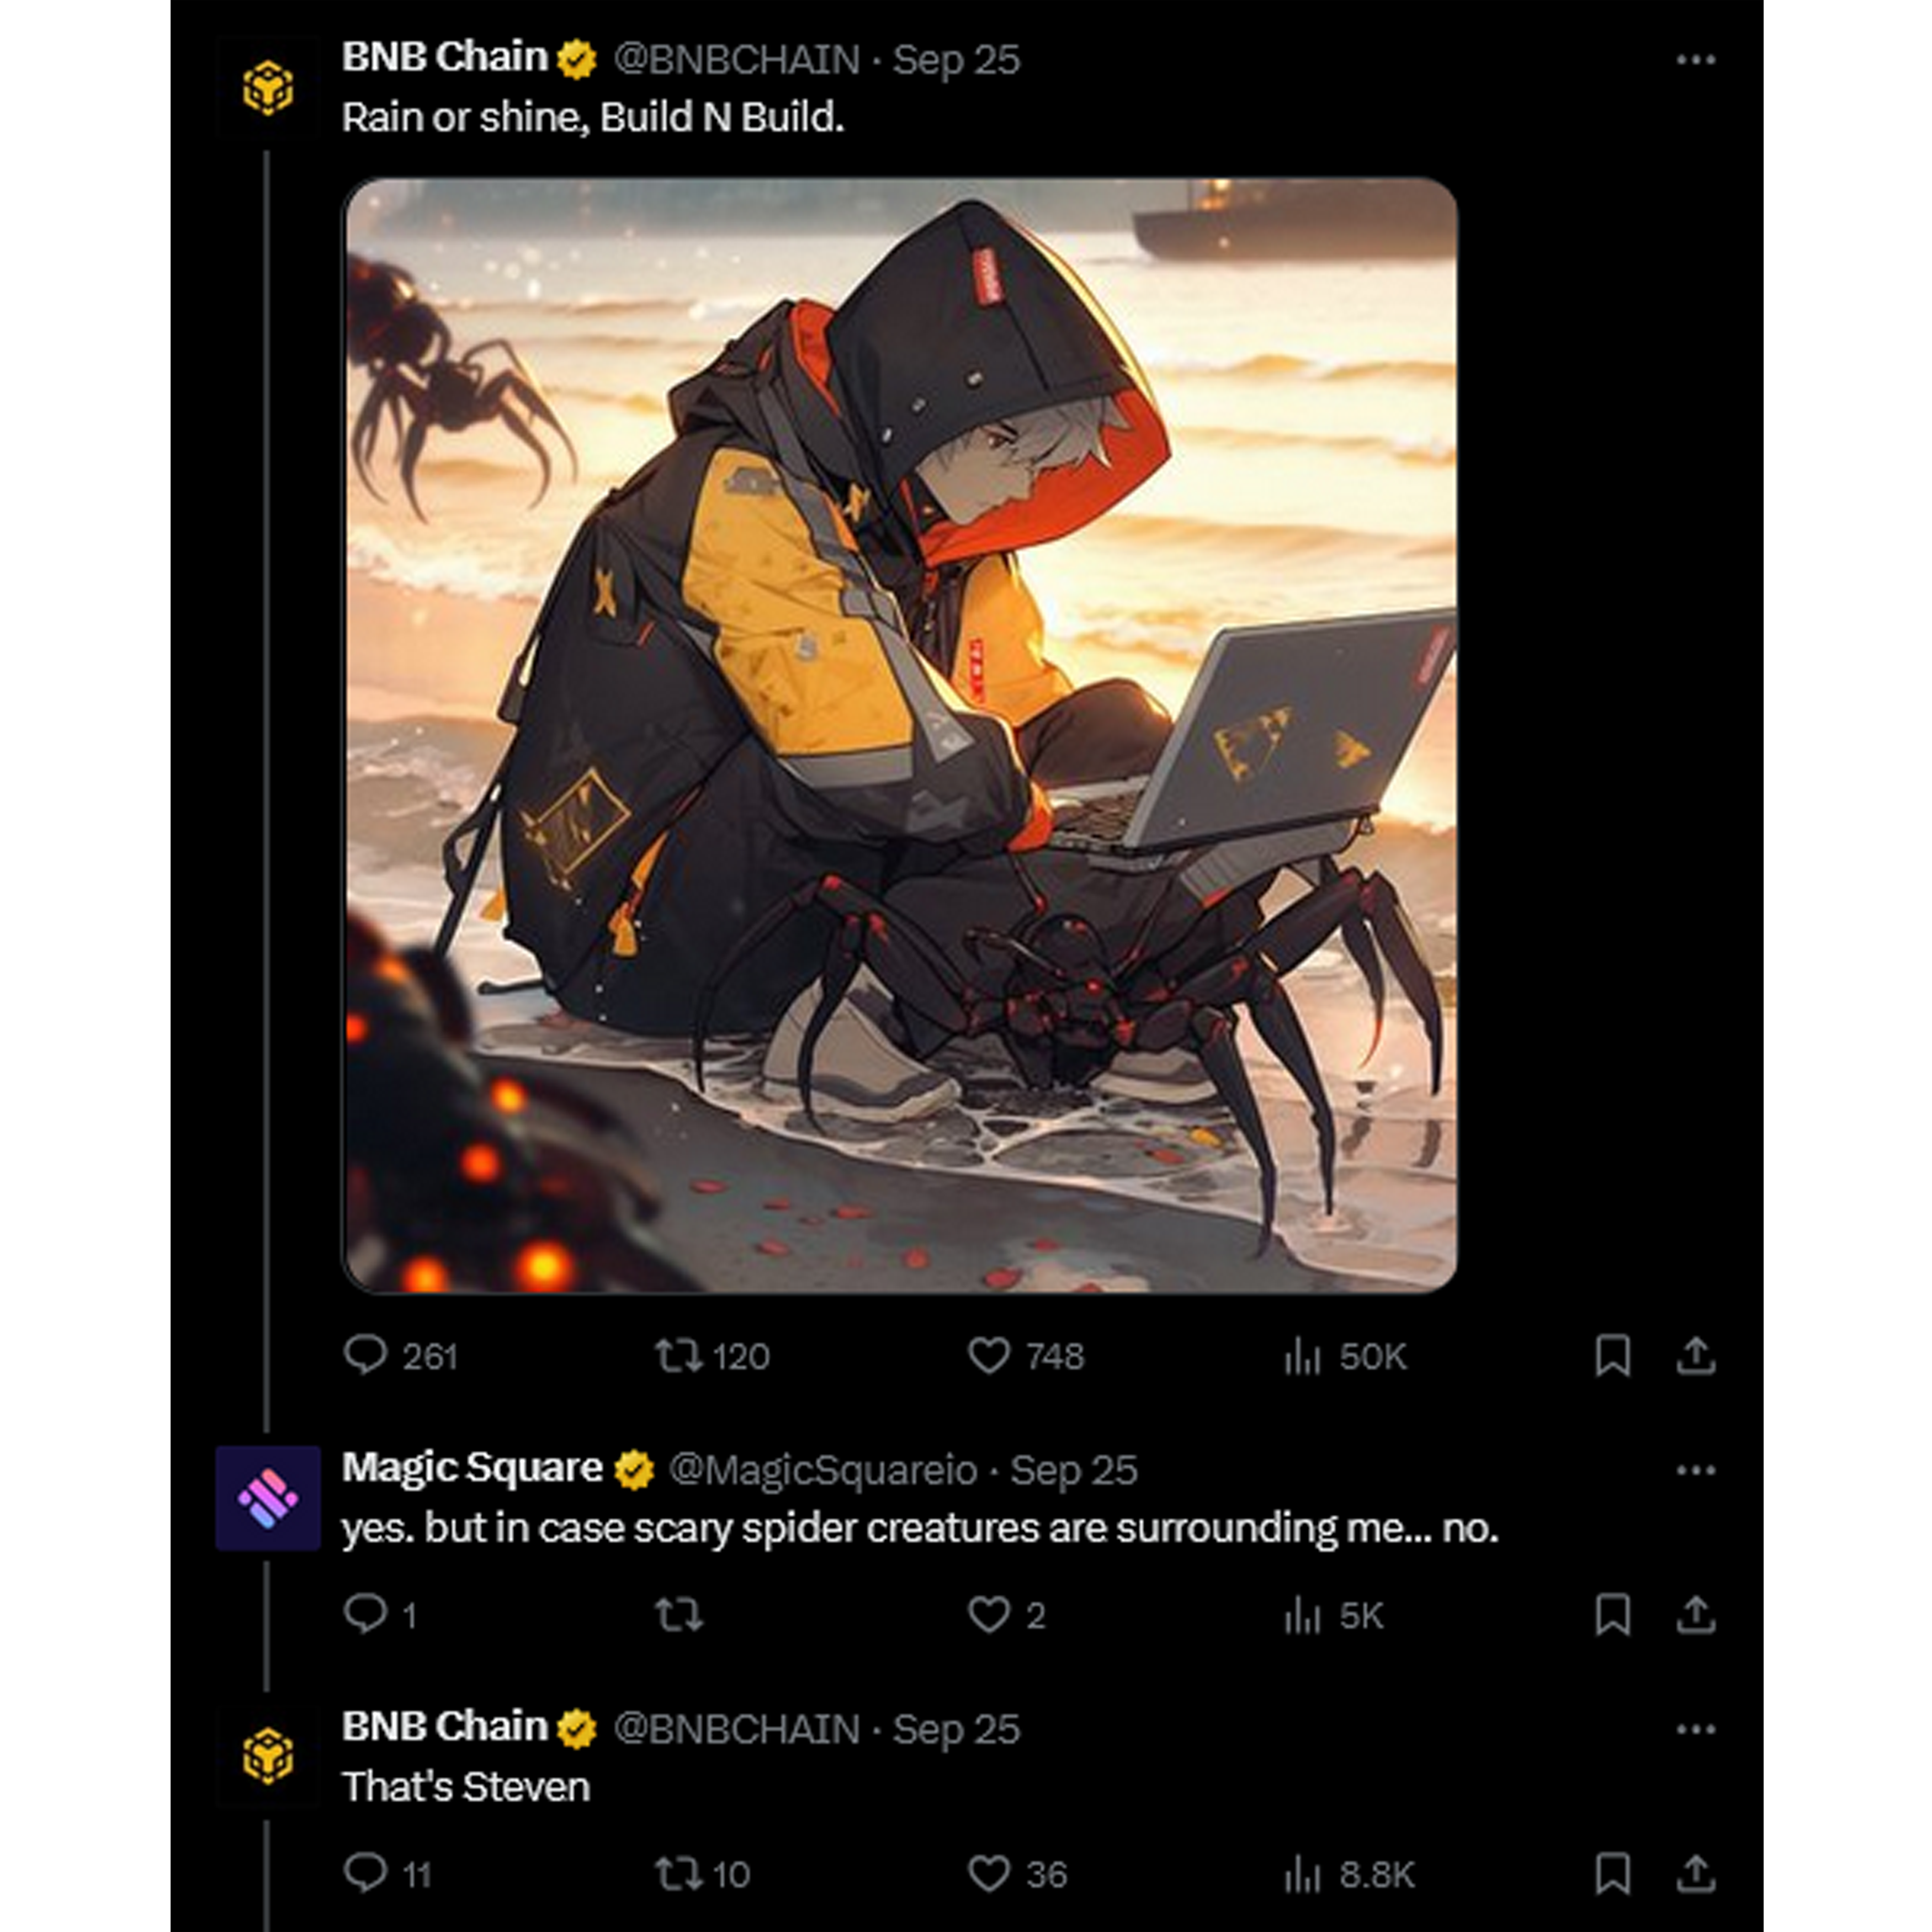Like the Rain or shine post
The height and width of the screenshot is (1932, 1932).
[x=988, y=1356]
